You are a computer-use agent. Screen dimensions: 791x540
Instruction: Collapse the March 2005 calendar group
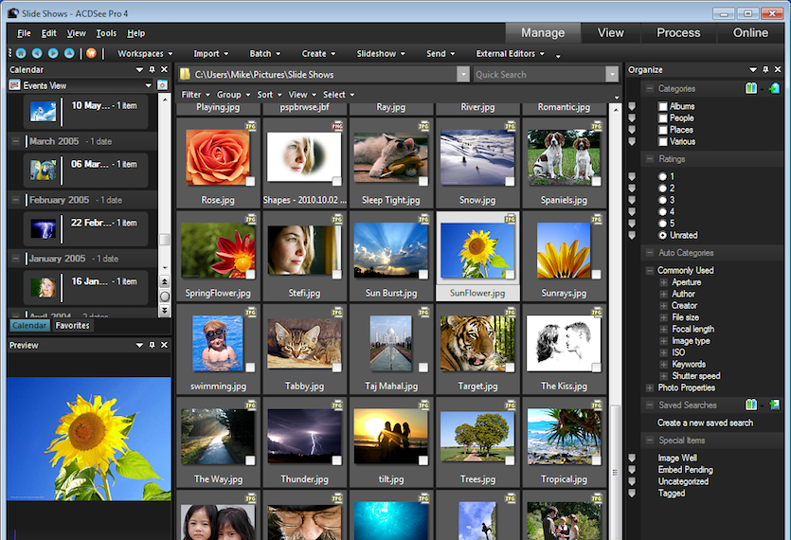pos(16,141)
